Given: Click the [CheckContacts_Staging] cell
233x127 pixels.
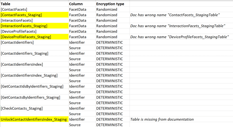Looking at the screenshot, I should point(22,108).
